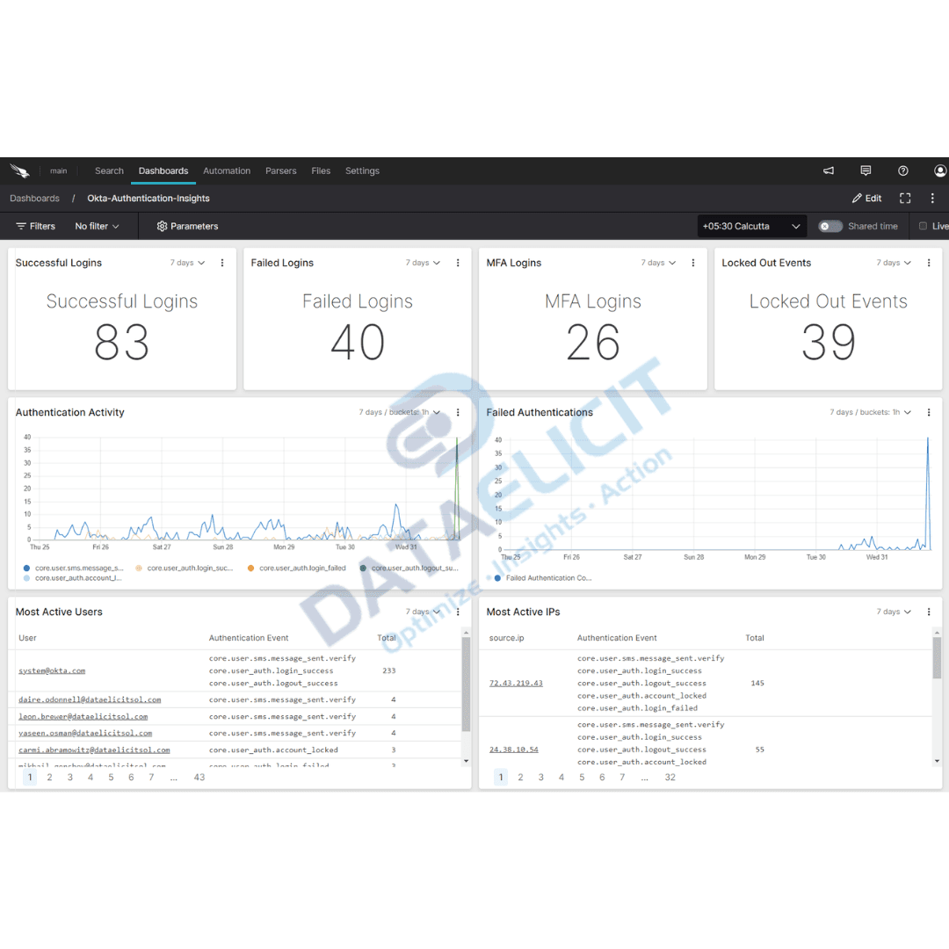This screenshot has height=949, width=949.
Task: Open the account profile icon
Action: click(x=939, y=170)
